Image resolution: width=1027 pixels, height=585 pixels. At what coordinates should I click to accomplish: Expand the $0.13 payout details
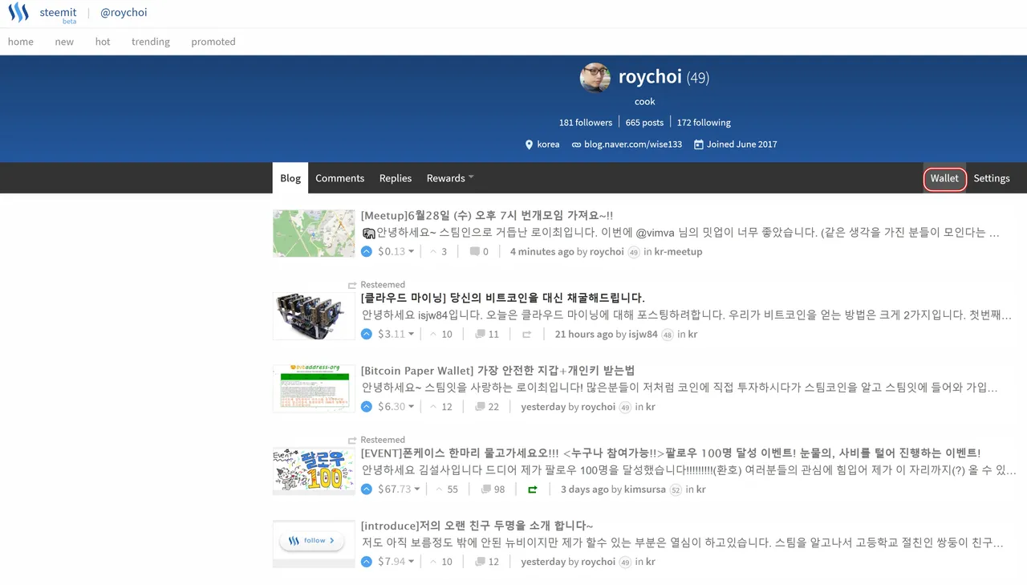click(x=396, y=251)
